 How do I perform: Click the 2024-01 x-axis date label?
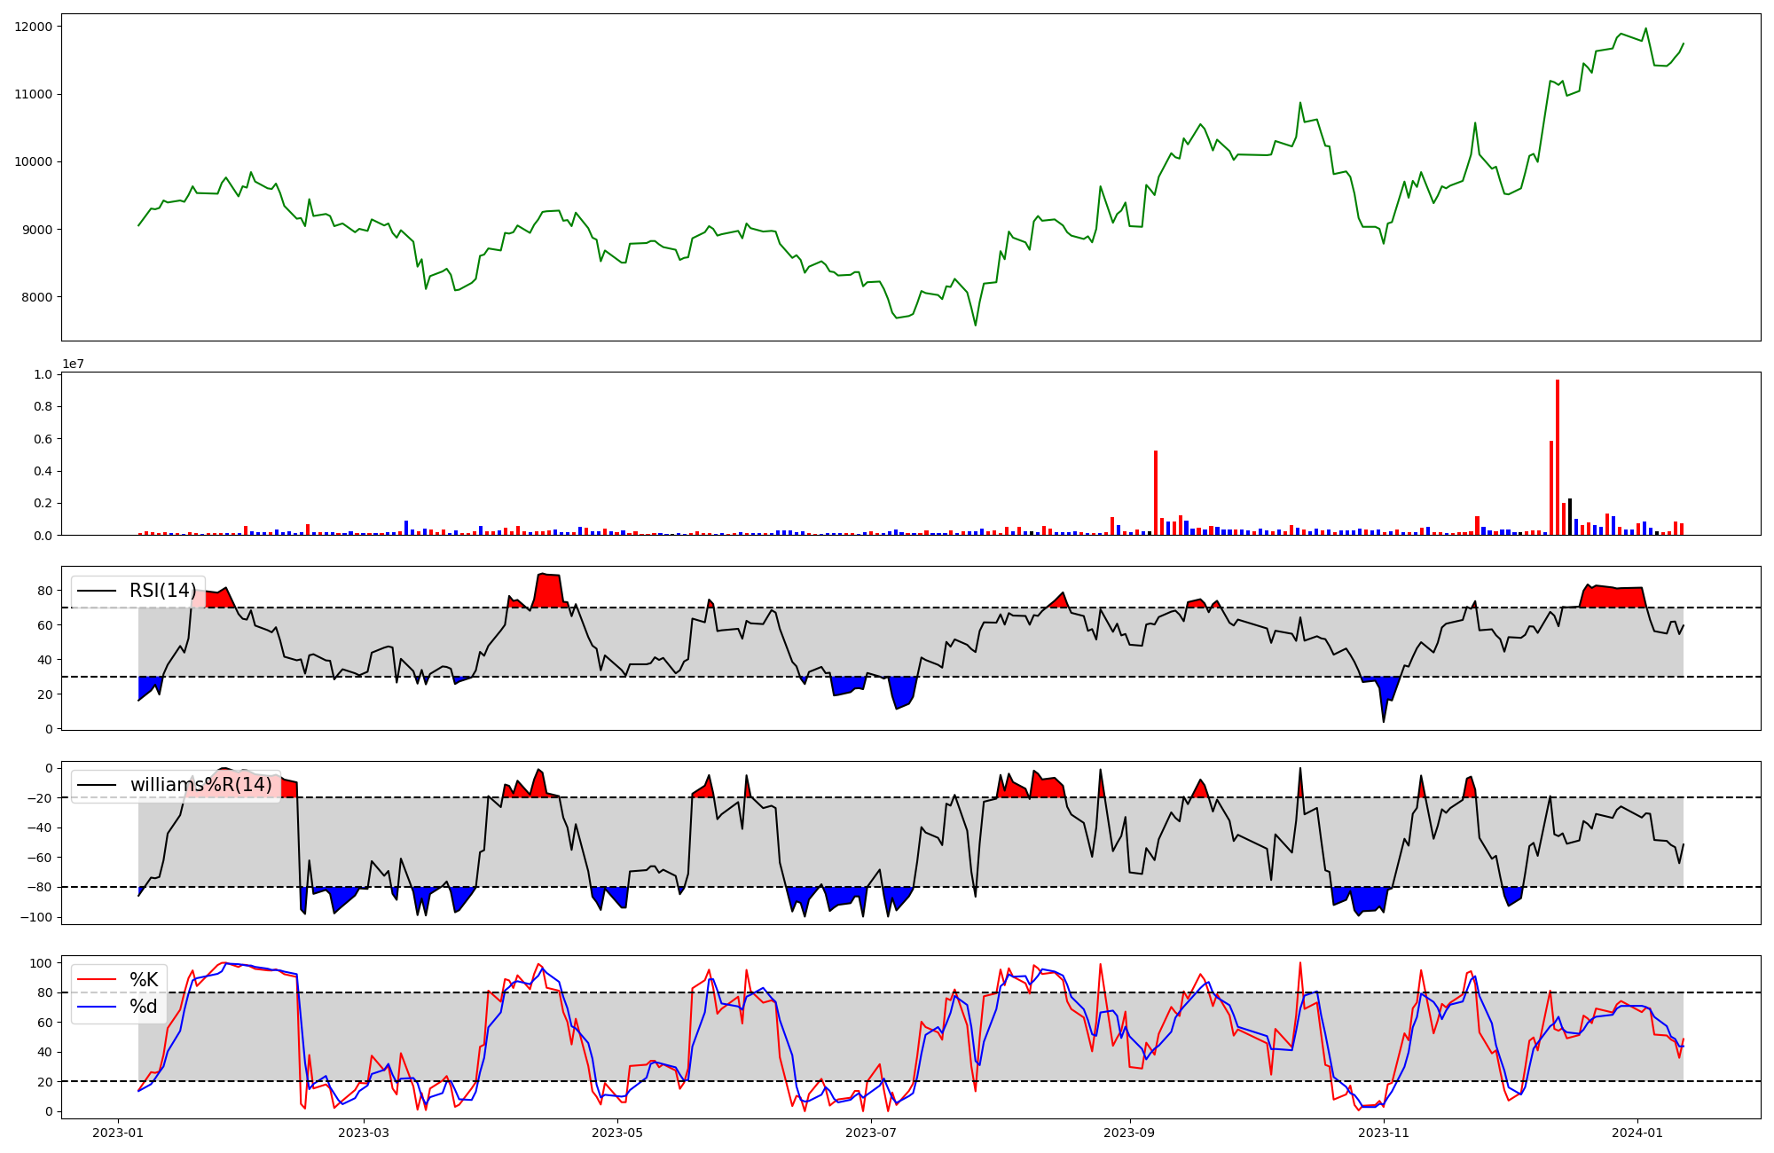tap(1637, 1133)
